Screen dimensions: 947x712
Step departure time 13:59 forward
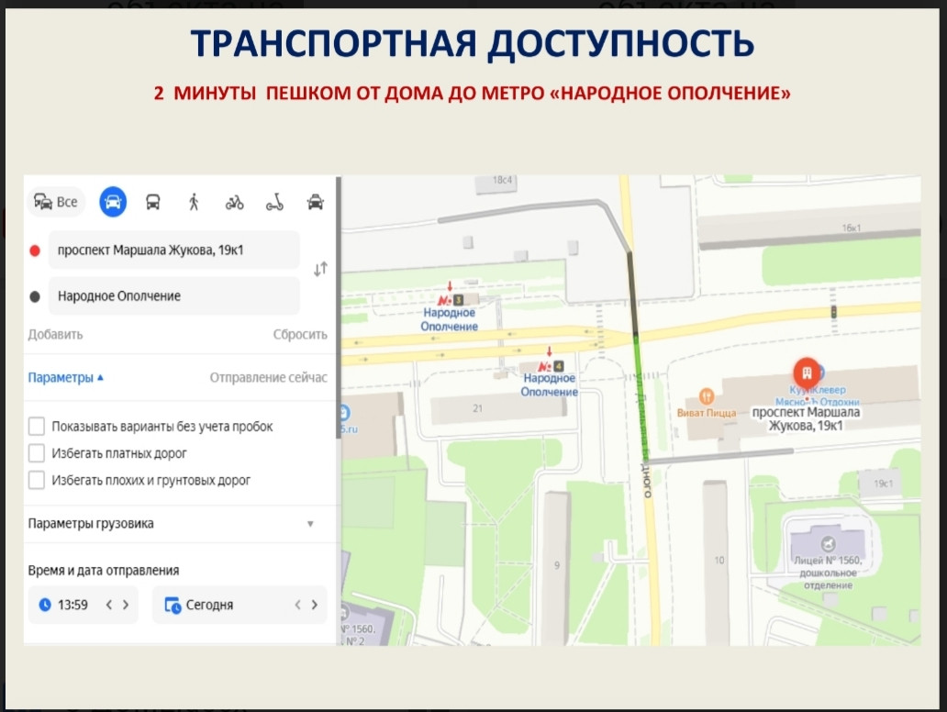126,605
